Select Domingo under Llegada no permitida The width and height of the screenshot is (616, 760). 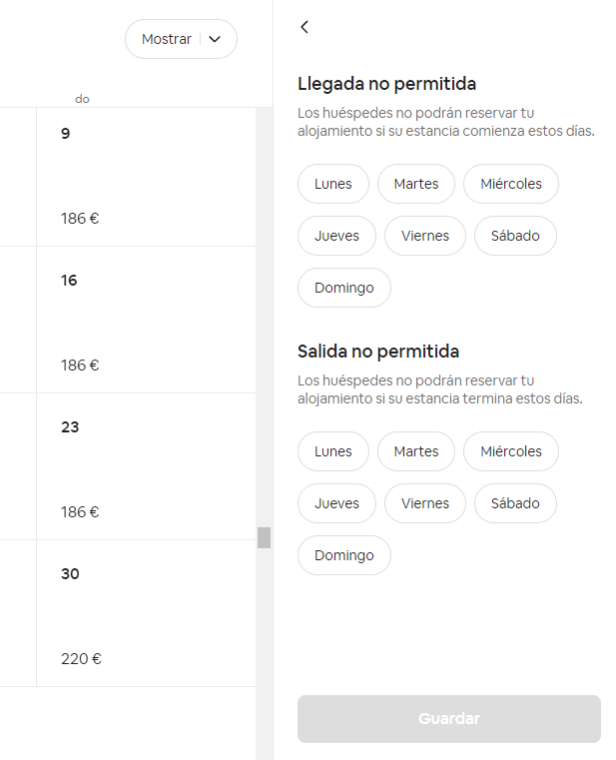point(344,288)
